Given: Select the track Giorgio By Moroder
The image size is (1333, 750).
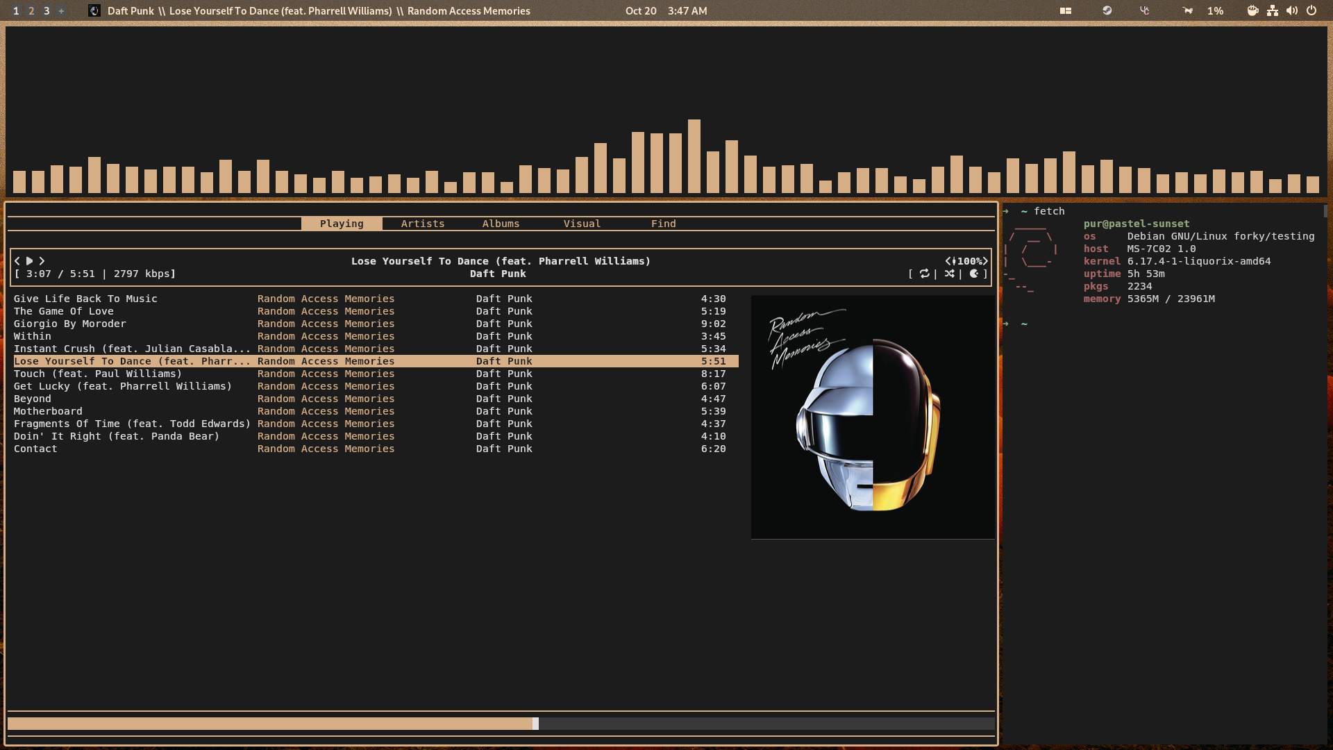Looking at the screenshot, I should [x=69, y=324].
